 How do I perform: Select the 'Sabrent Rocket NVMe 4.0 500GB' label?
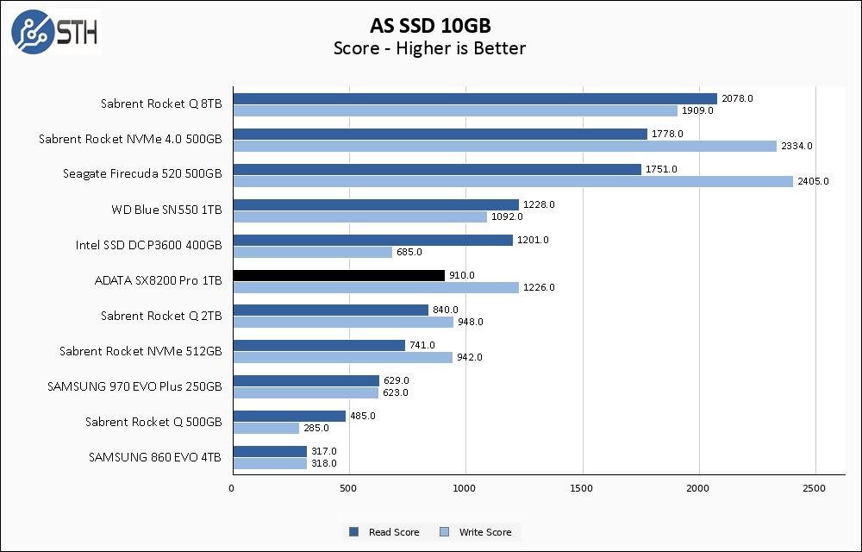click(x=130, y=139)
